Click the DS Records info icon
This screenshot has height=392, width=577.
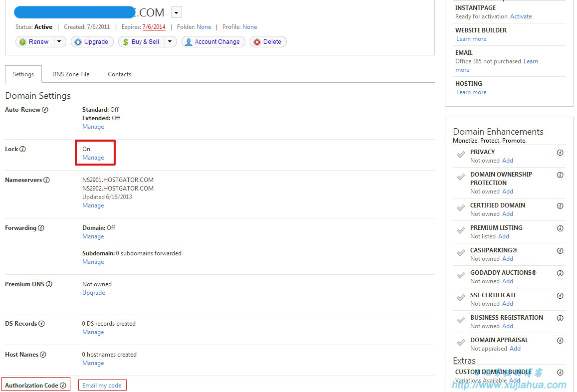click(41, 324)
